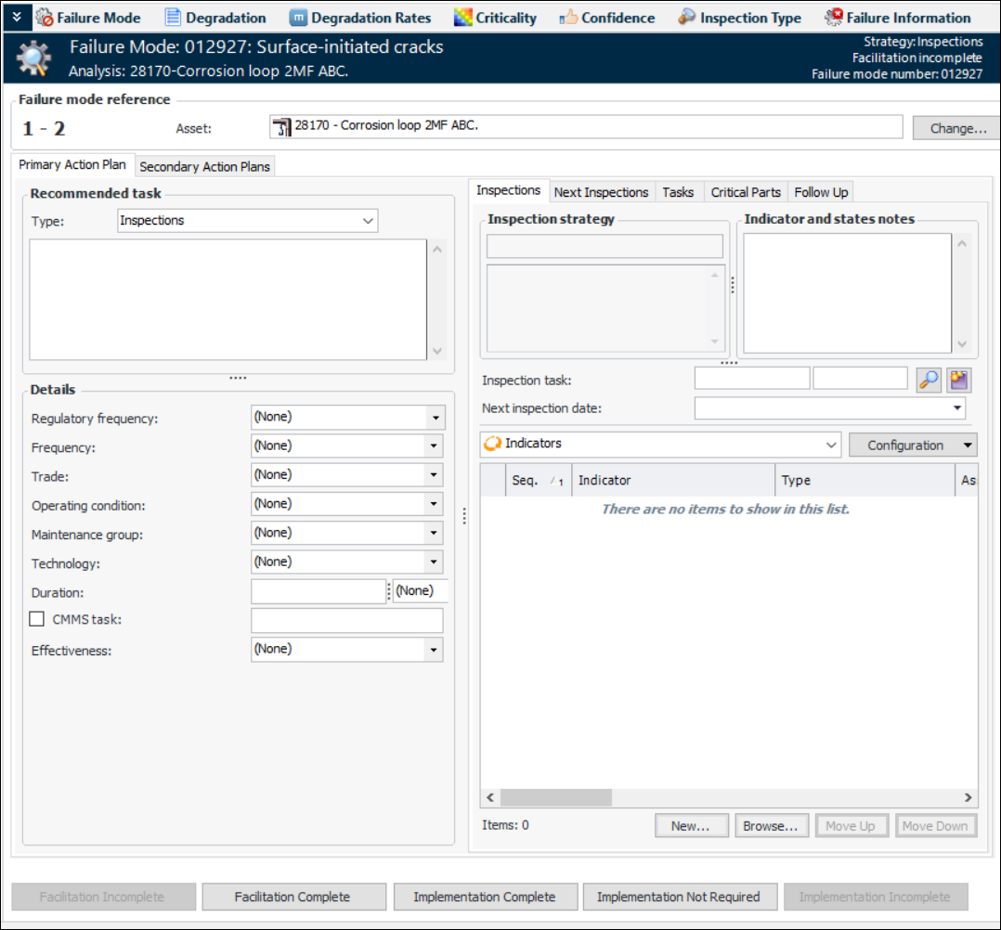Open the Failure Information toolbar item
This screenshot has width=1001, height=930.
tap(833, 18)
